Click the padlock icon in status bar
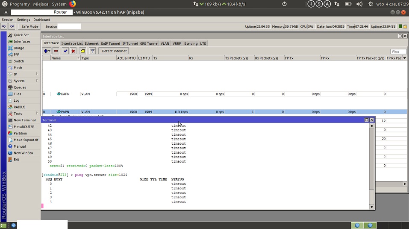The height and width of the screenshot is (229, 409). pos(405,26)
